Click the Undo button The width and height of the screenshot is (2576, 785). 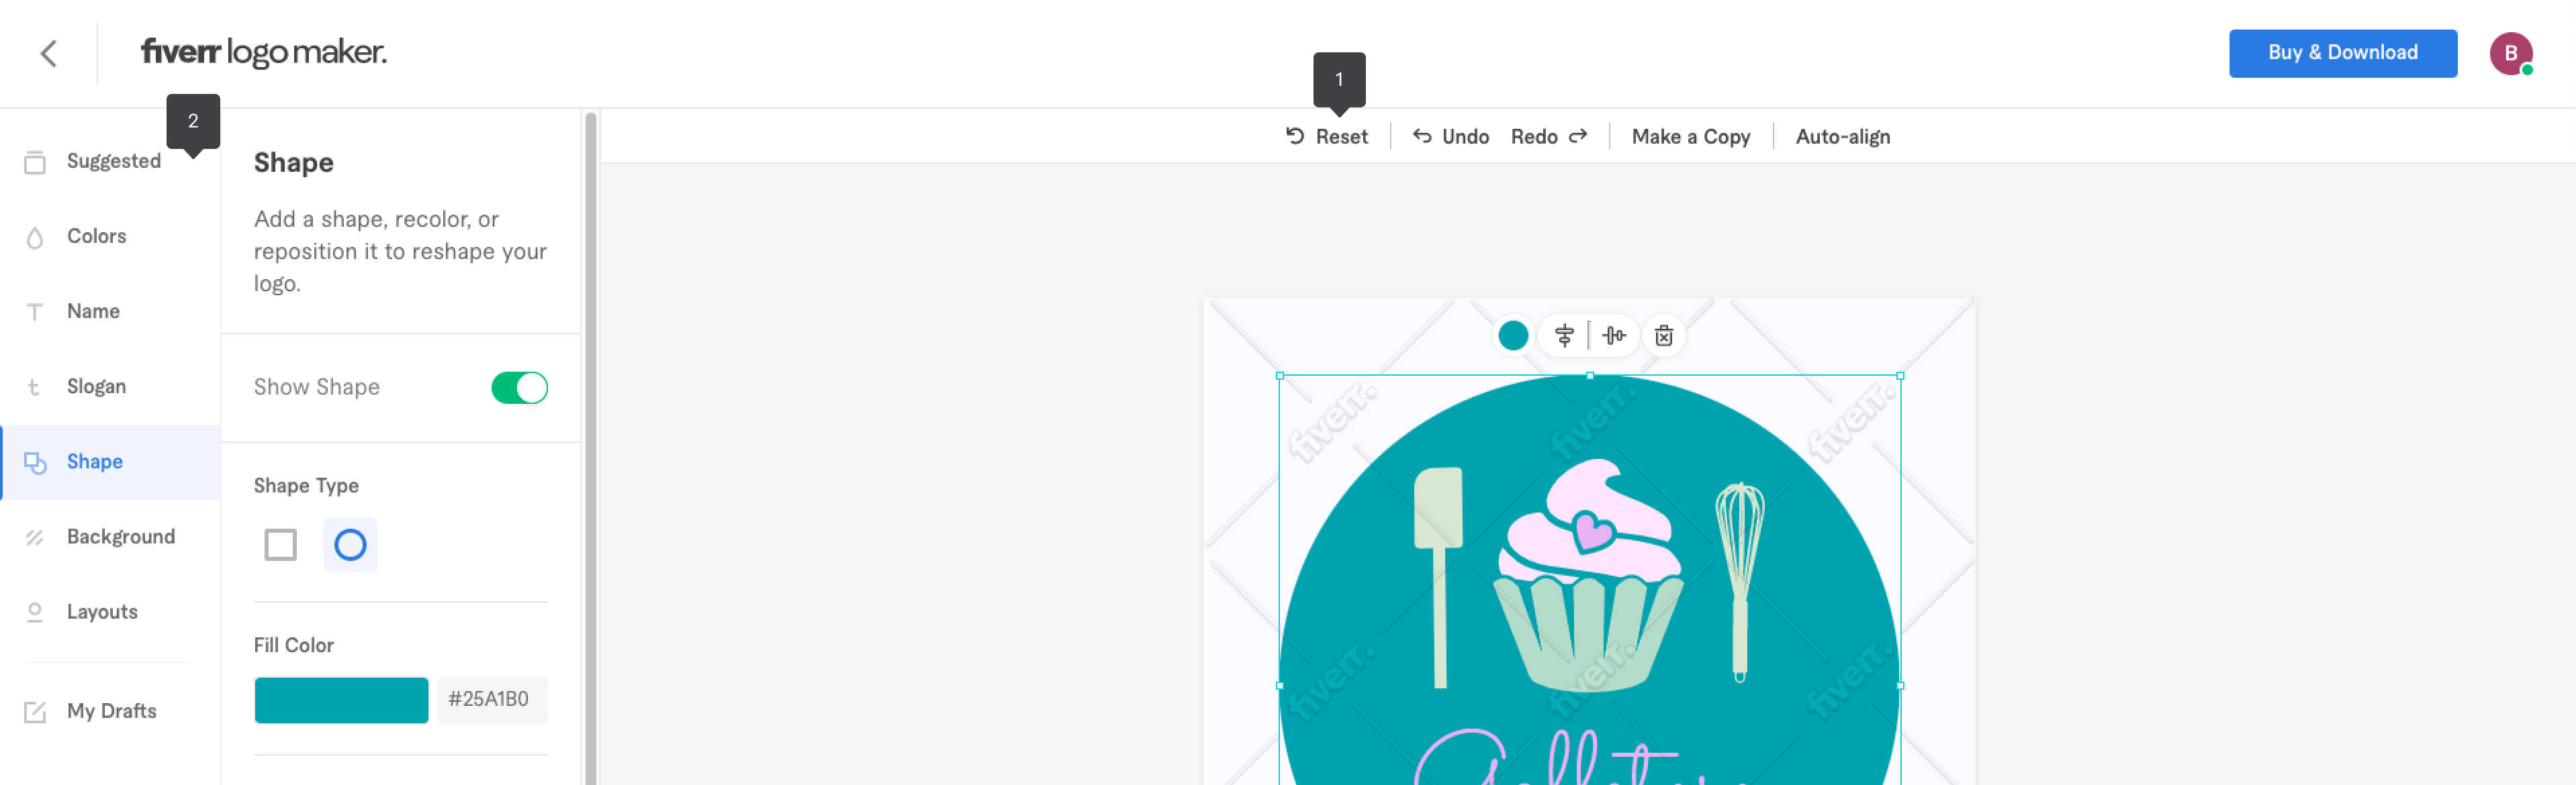coord(1450,137)
